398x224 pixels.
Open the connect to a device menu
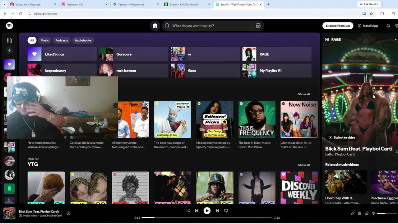[366, 213]
